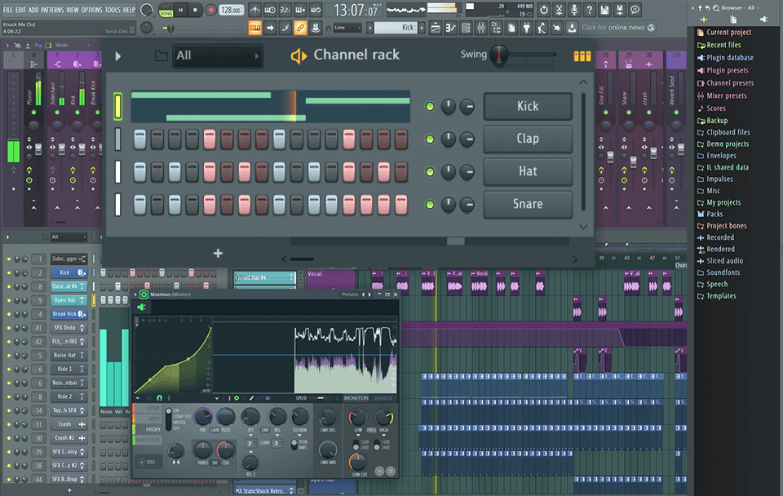Screen dimensions: 783x496
Task: Adjust the Swing slider in the Channel rack
Action: (498, 55)
